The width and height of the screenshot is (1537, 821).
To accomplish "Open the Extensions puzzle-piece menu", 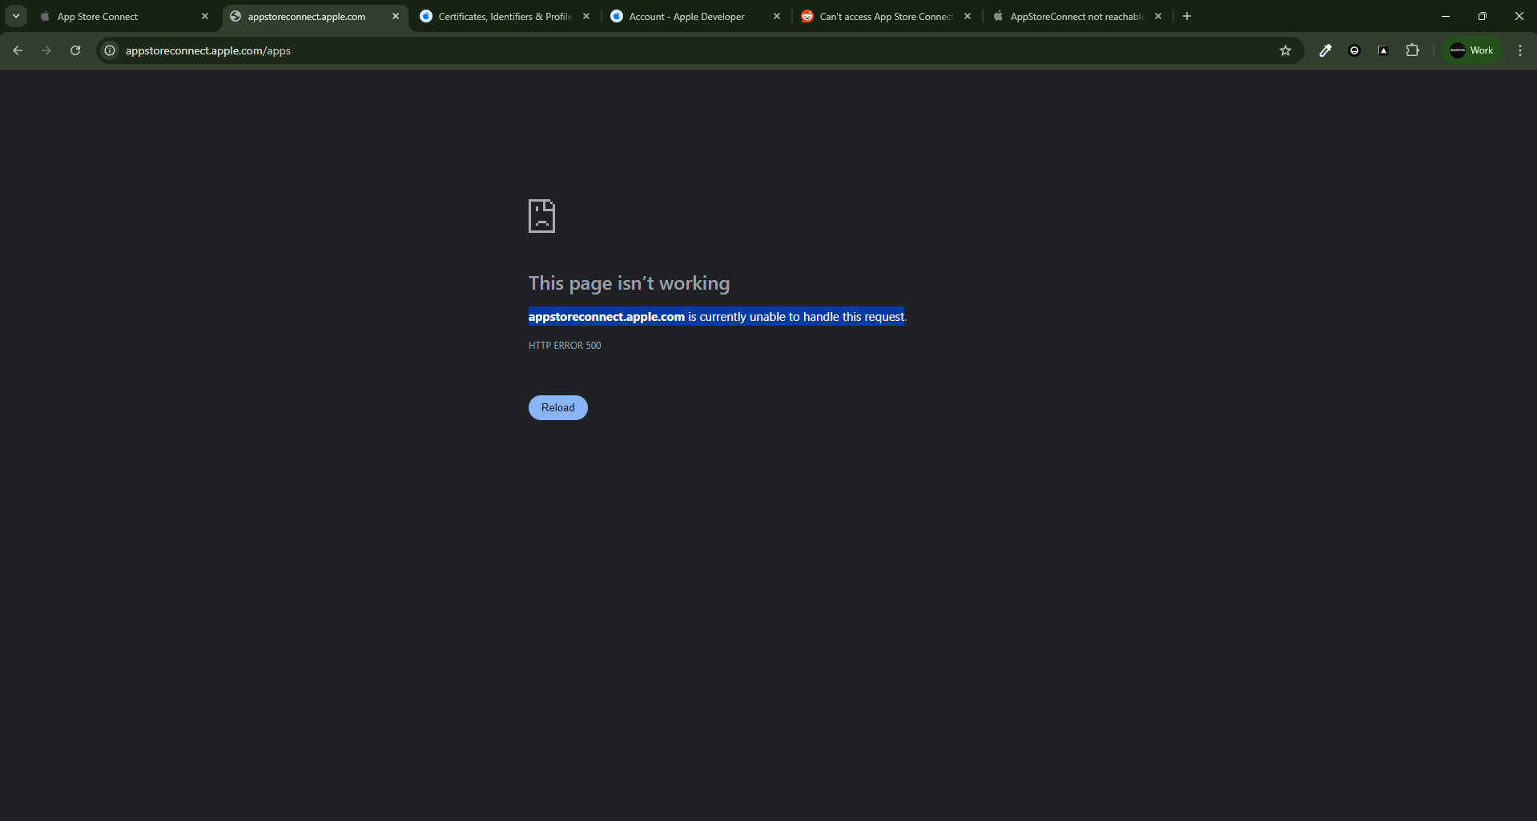I will tap(1412, 50).
